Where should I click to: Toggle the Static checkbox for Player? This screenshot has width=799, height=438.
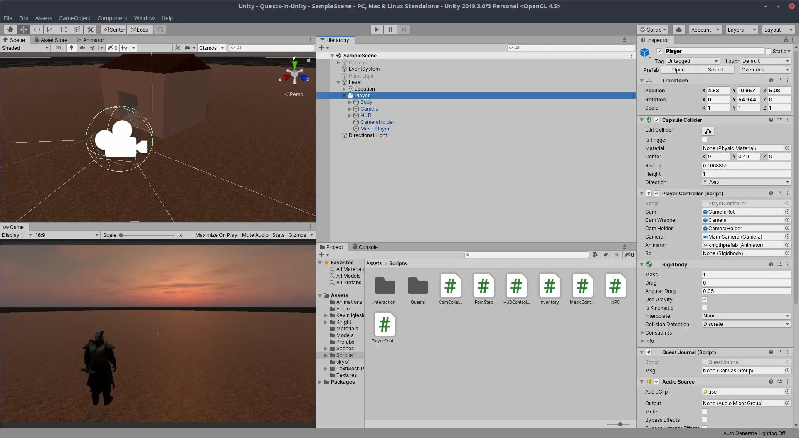768,52
